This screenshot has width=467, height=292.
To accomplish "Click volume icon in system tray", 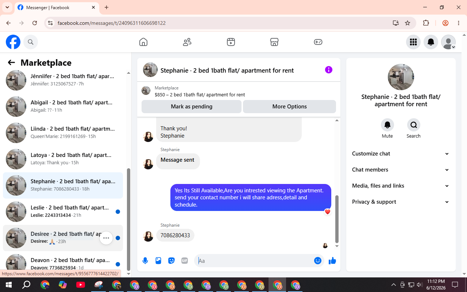I will coord(419,285).
